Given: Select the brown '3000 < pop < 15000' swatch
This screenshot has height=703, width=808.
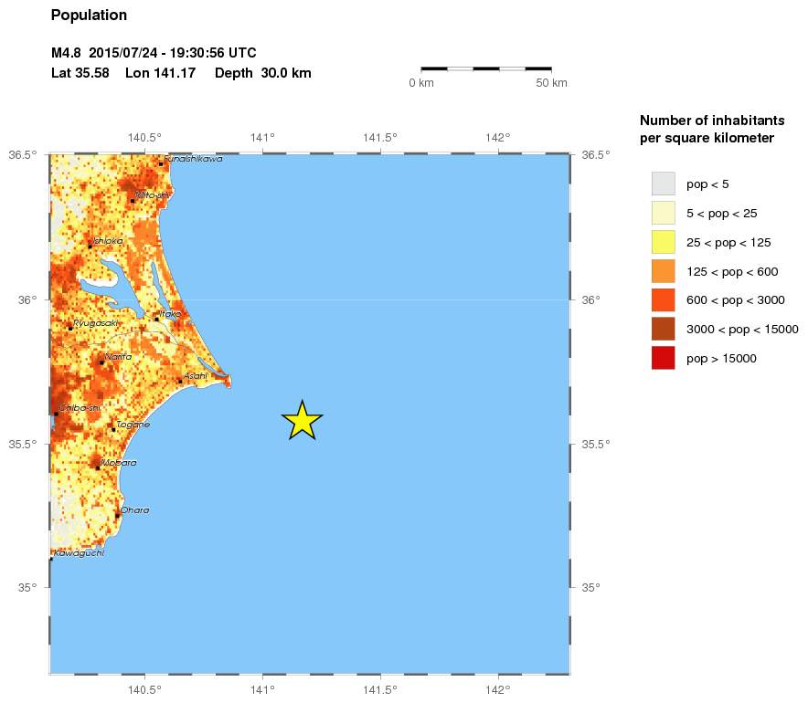Looking at the screenshot, I should coord(663,329).
